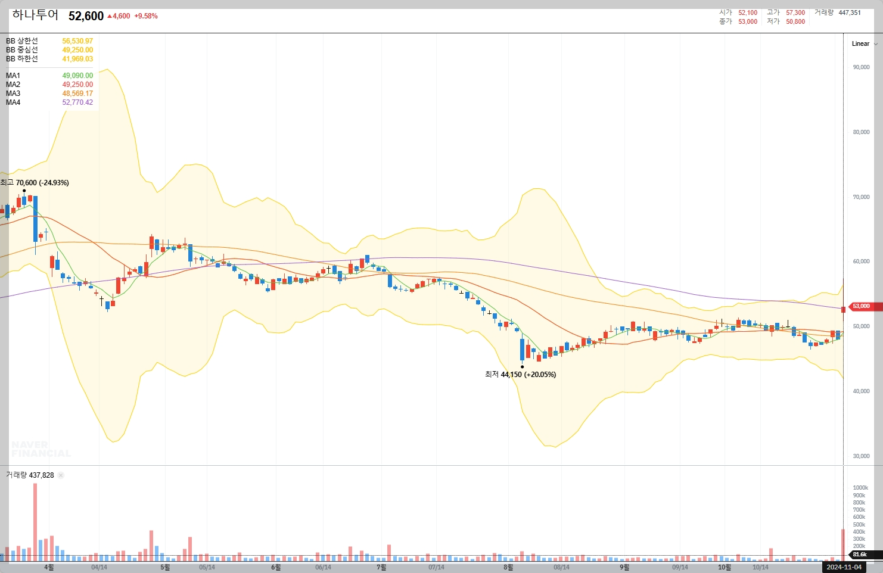Click the 6월 date axis label
This screenshot has width=883, height=573.
(276, 567)
